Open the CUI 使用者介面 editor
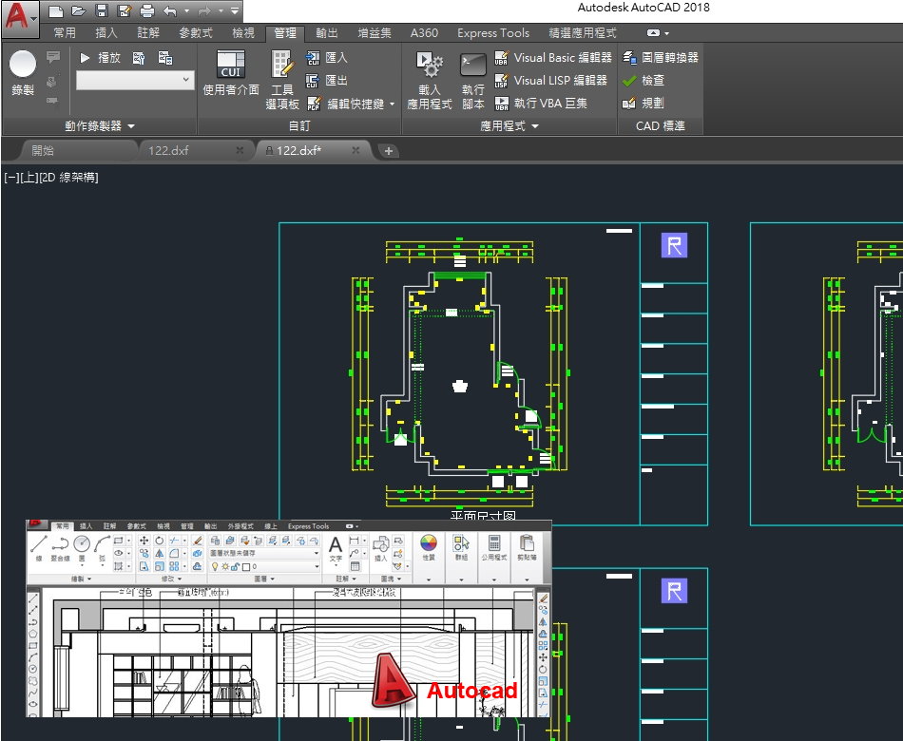The width and height of the screenshot is (903, 741). [231, 72]
